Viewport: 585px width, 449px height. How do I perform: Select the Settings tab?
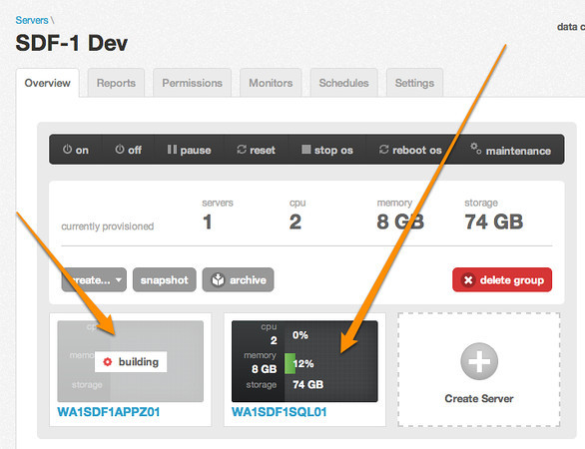(414, 83)
